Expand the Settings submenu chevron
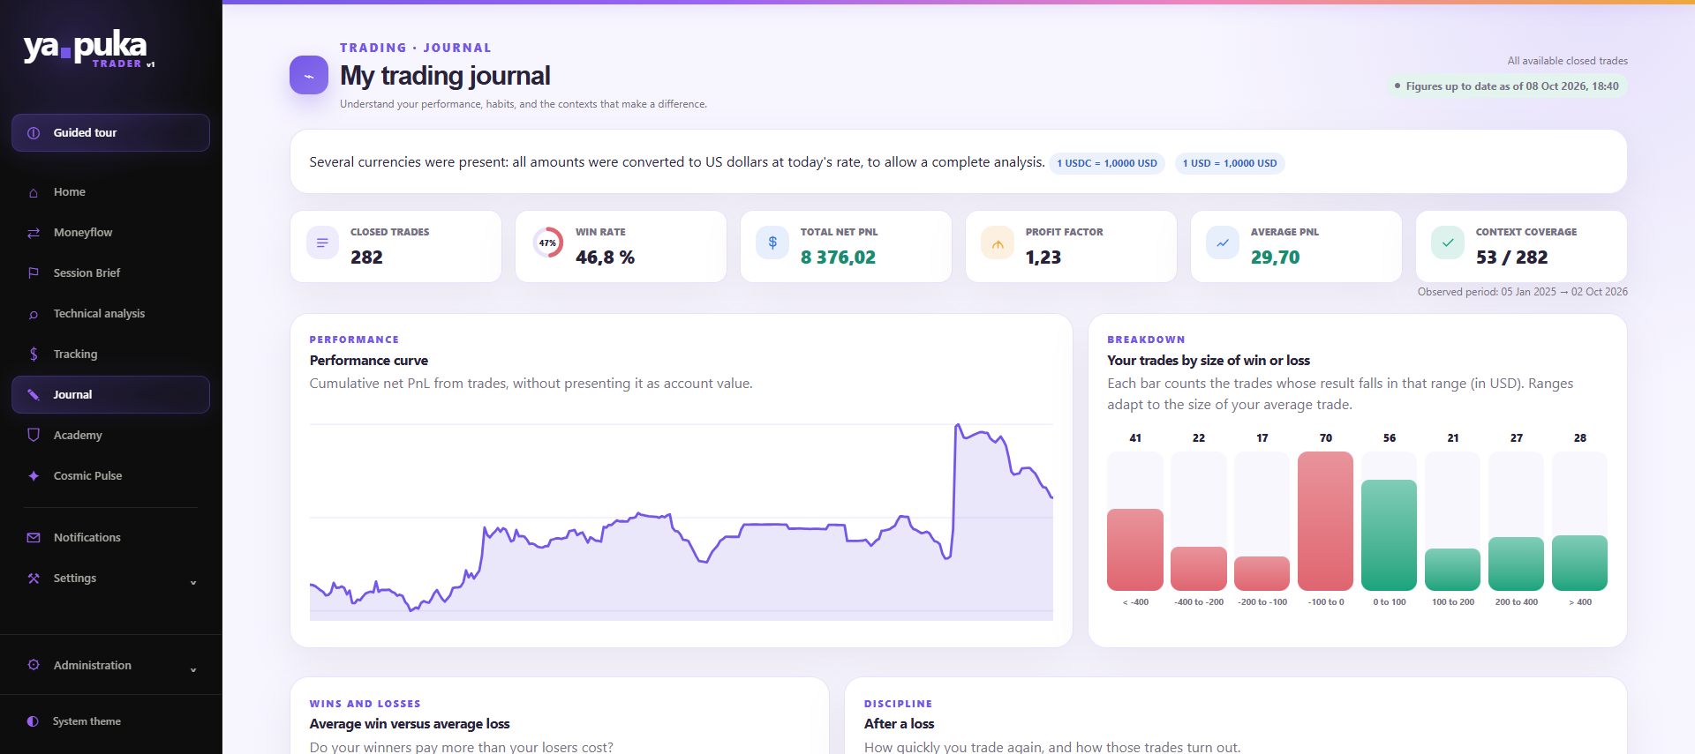Screen dimensions: 1695x754 193,582
